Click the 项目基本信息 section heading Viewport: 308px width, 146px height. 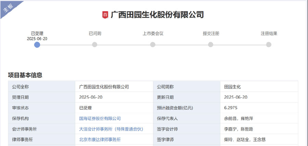pyautogui.click(x=25, y=75)
